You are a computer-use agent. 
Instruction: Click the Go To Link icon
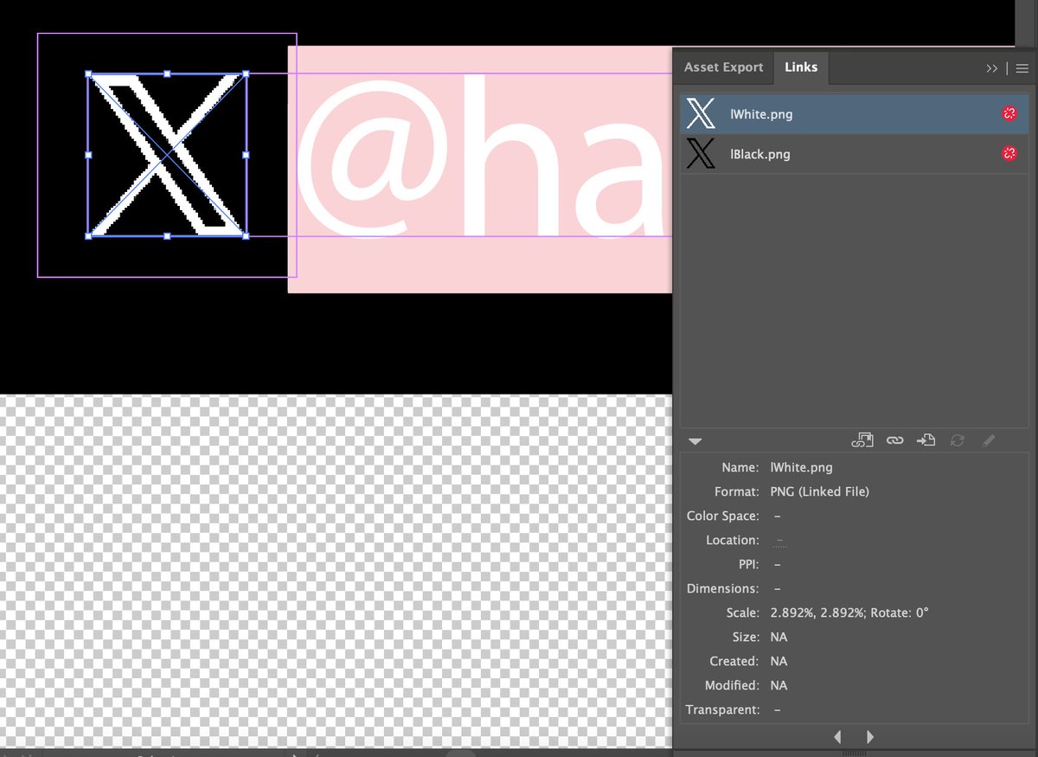click(926, 440)
